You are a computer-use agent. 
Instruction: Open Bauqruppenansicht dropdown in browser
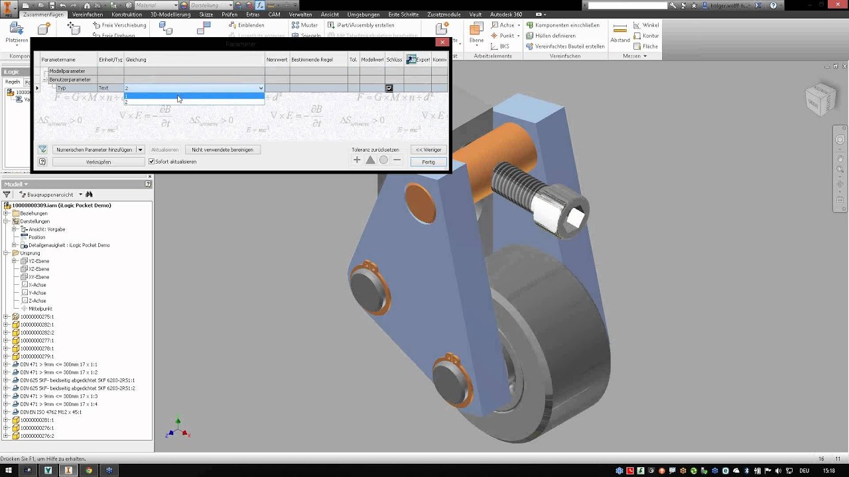coord(80,195)
